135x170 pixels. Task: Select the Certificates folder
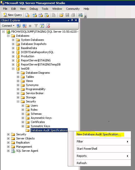point(38,122)
